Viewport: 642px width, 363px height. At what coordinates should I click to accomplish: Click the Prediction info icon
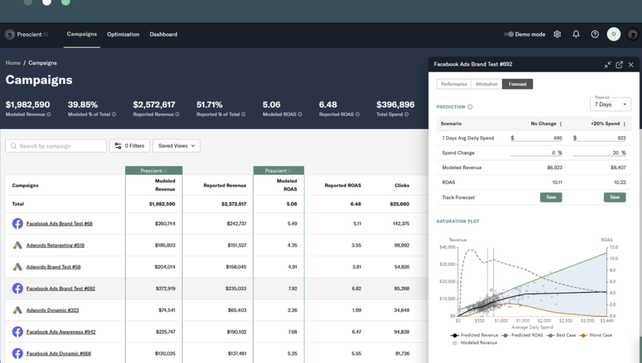(x=470, y=107)
